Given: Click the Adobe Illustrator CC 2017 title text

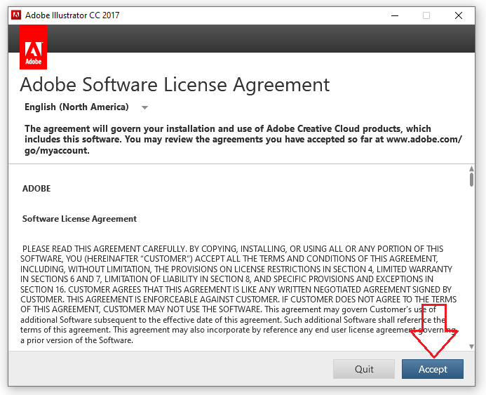Looking at the screenshot, I should 72,15.
